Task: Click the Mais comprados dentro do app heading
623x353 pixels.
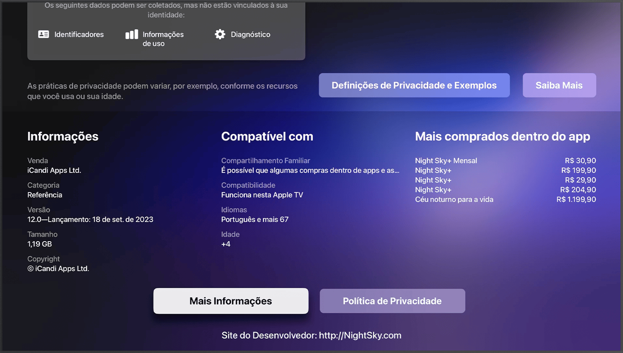Action: pyautogui.click(x=502, y=137)
